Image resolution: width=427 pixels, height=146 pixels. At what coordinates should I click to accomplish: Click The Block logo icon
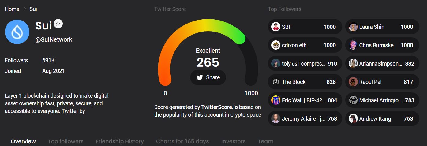(276, 82)
